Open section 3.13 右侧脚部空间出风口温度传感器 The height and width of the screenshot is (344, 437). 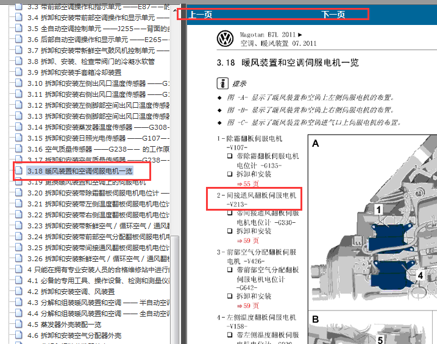[98, 116]
